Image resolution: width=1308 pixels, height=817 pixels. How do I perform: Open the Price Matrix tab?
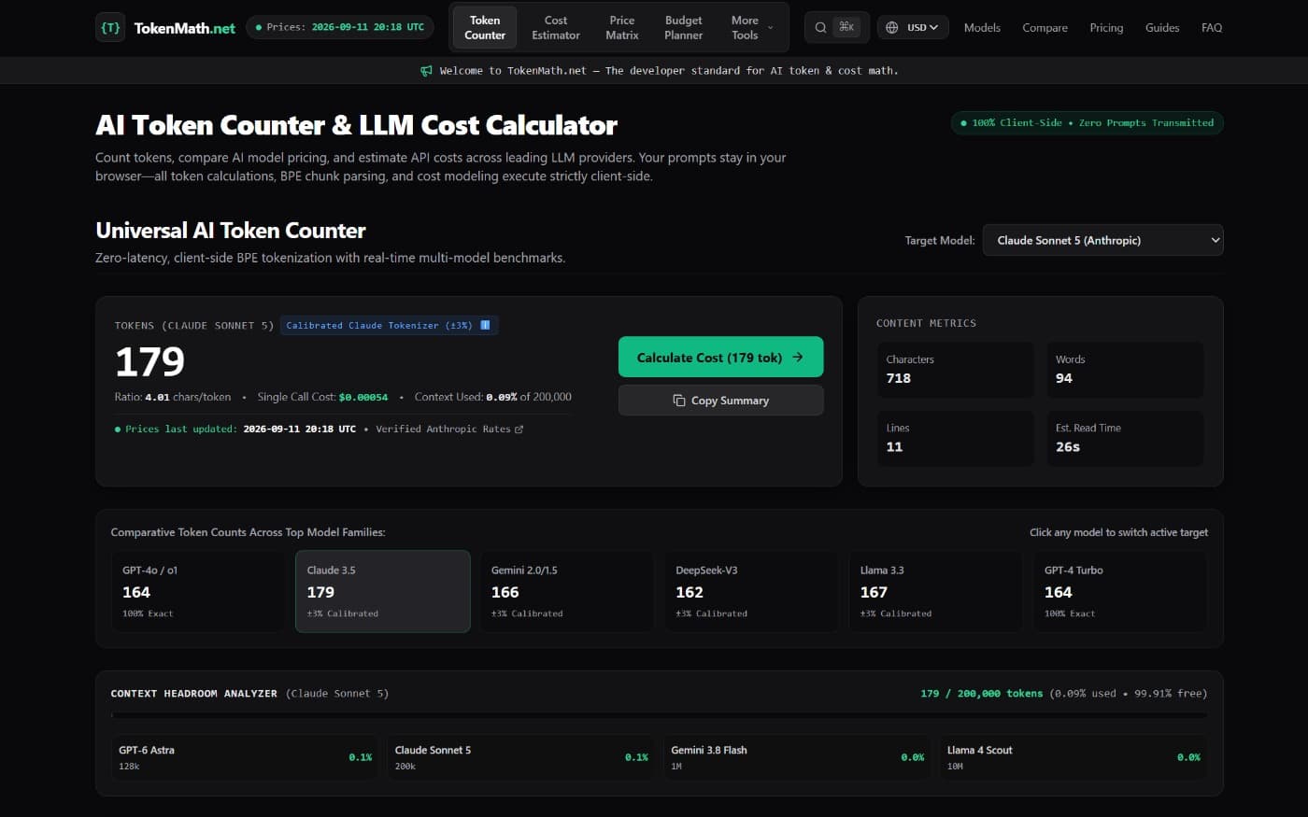click(x=622, y=27)
